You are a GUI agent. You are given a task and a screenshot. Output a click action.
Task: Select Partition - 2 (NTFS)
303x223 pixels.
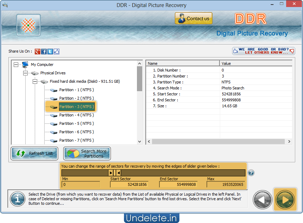77,99
